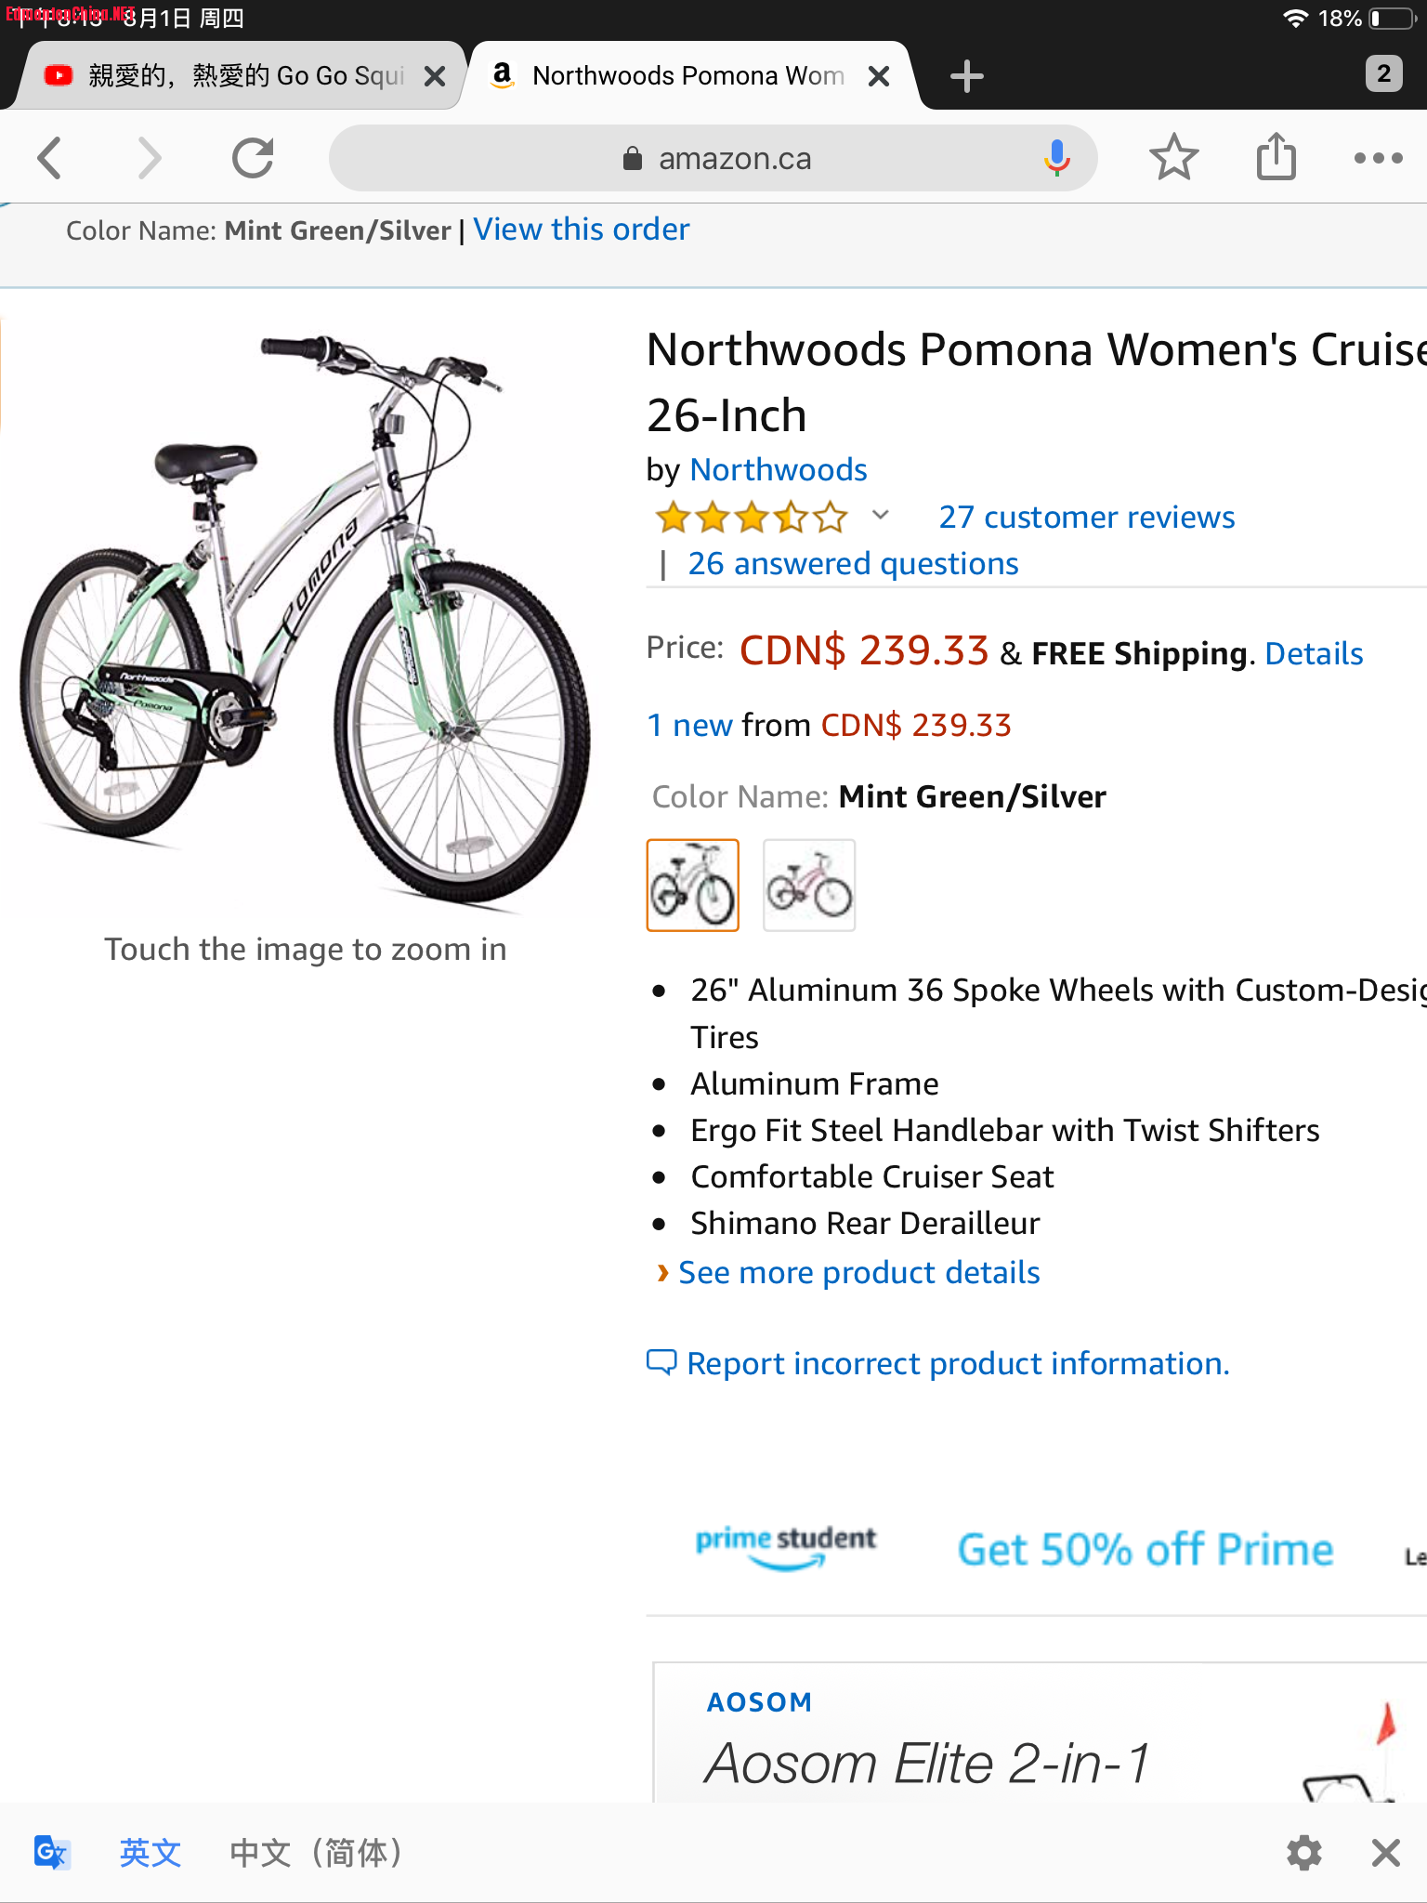
Task: Choose 英文 in the translate bar
Action: pyautogui.click(x=150, y=1853)
